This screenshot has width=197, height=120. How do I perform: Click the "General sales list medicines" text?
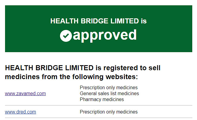(x=109, y=94)
